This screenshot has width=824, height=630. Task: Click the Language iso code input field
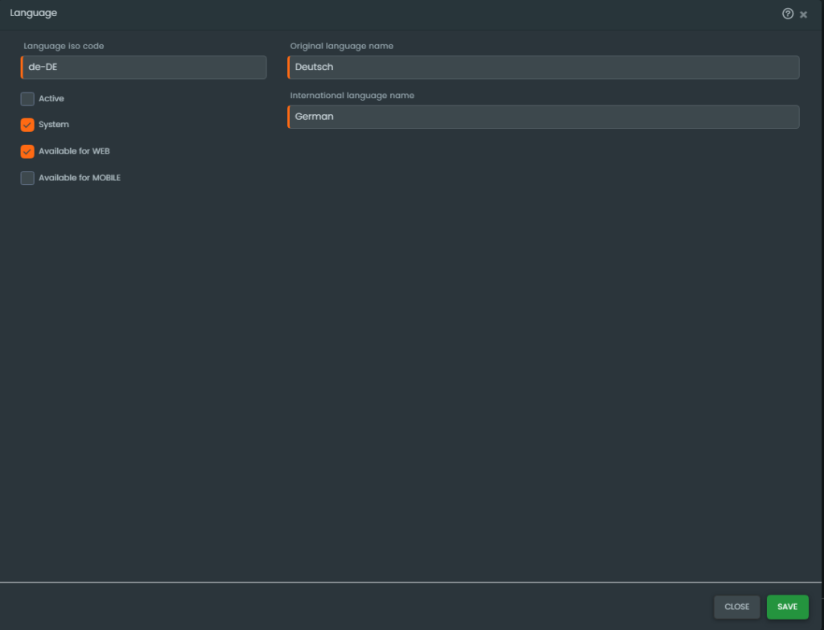tap(145, 68)
